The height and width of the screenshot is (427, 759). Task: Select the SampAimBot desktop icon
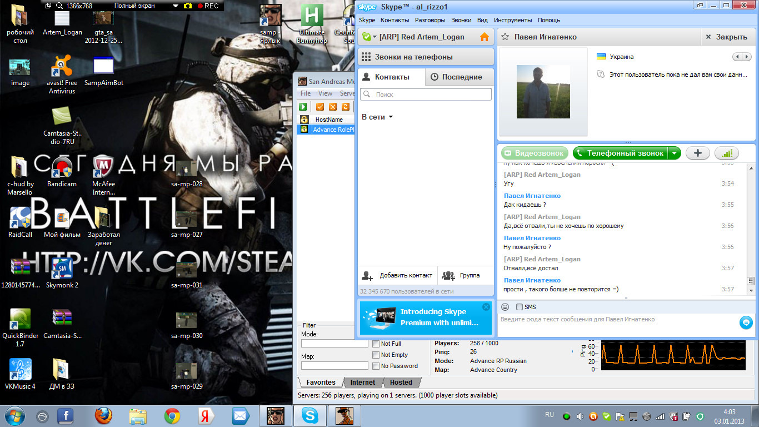point(104,71)
